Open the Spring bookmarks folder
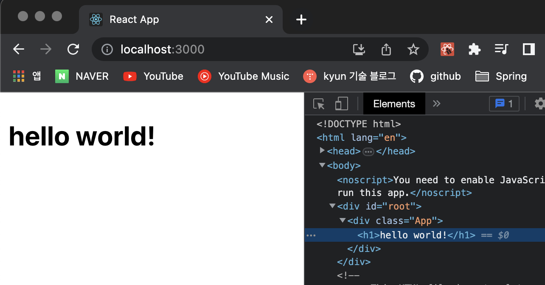Viewport: 545px width, 285px height. (x=501, y=76)
